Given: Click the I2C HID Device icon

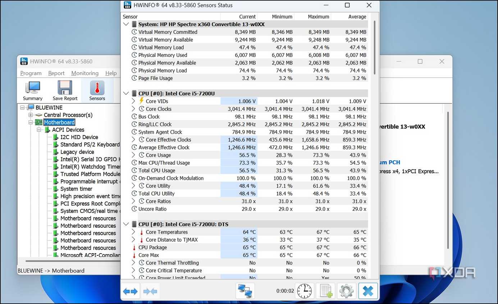Looking at the screenshot, I should point(55,137).
